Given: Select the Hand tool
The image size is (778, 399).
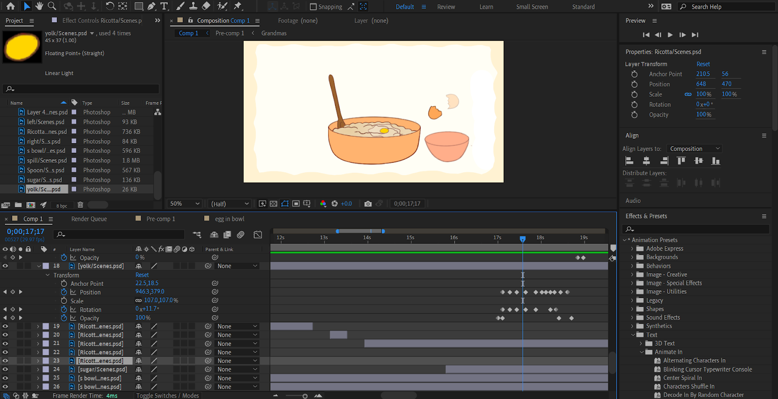Looking at the screenshot, I should [39, 6].
